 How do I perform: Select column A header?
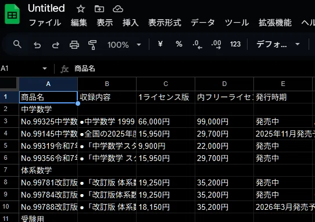tap(48, 84)
